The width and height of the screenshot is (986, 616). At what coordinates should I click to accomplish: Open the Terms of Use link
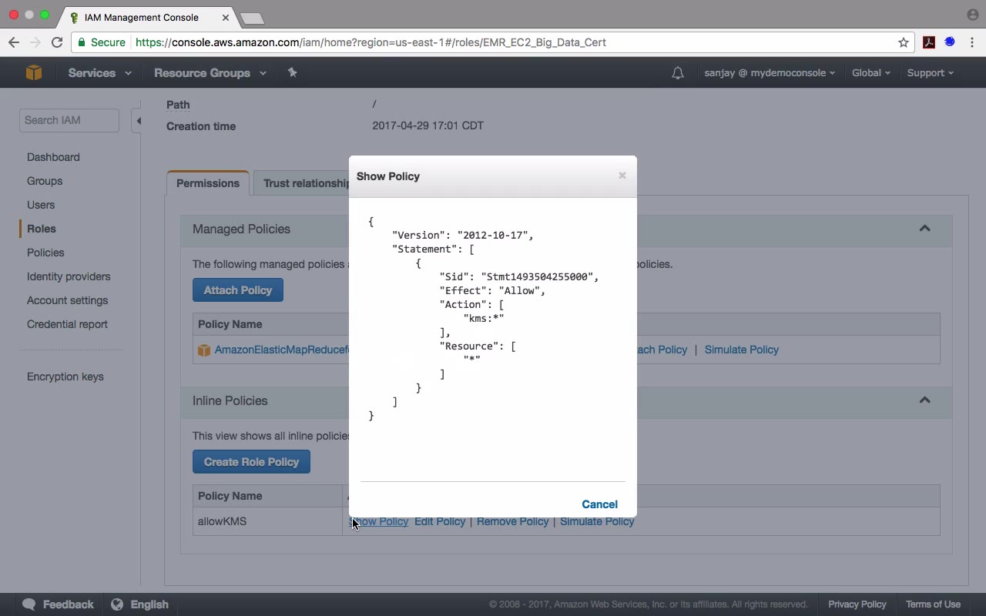[933, 604]
